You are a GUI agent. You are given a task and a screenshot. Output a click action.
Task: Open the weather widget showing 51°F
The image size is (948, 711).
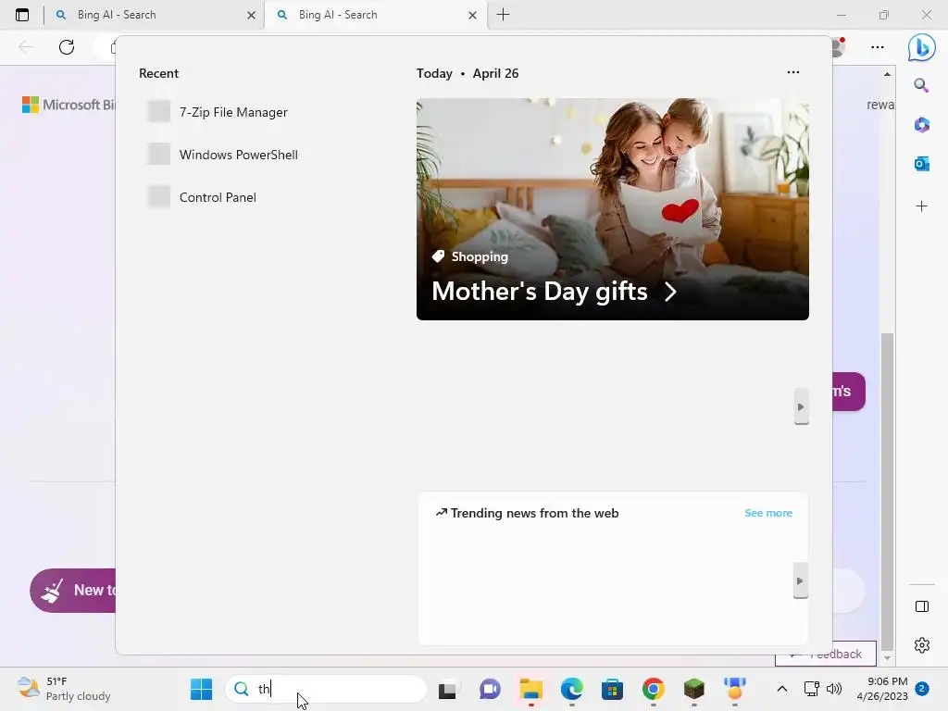coord(65,689)
